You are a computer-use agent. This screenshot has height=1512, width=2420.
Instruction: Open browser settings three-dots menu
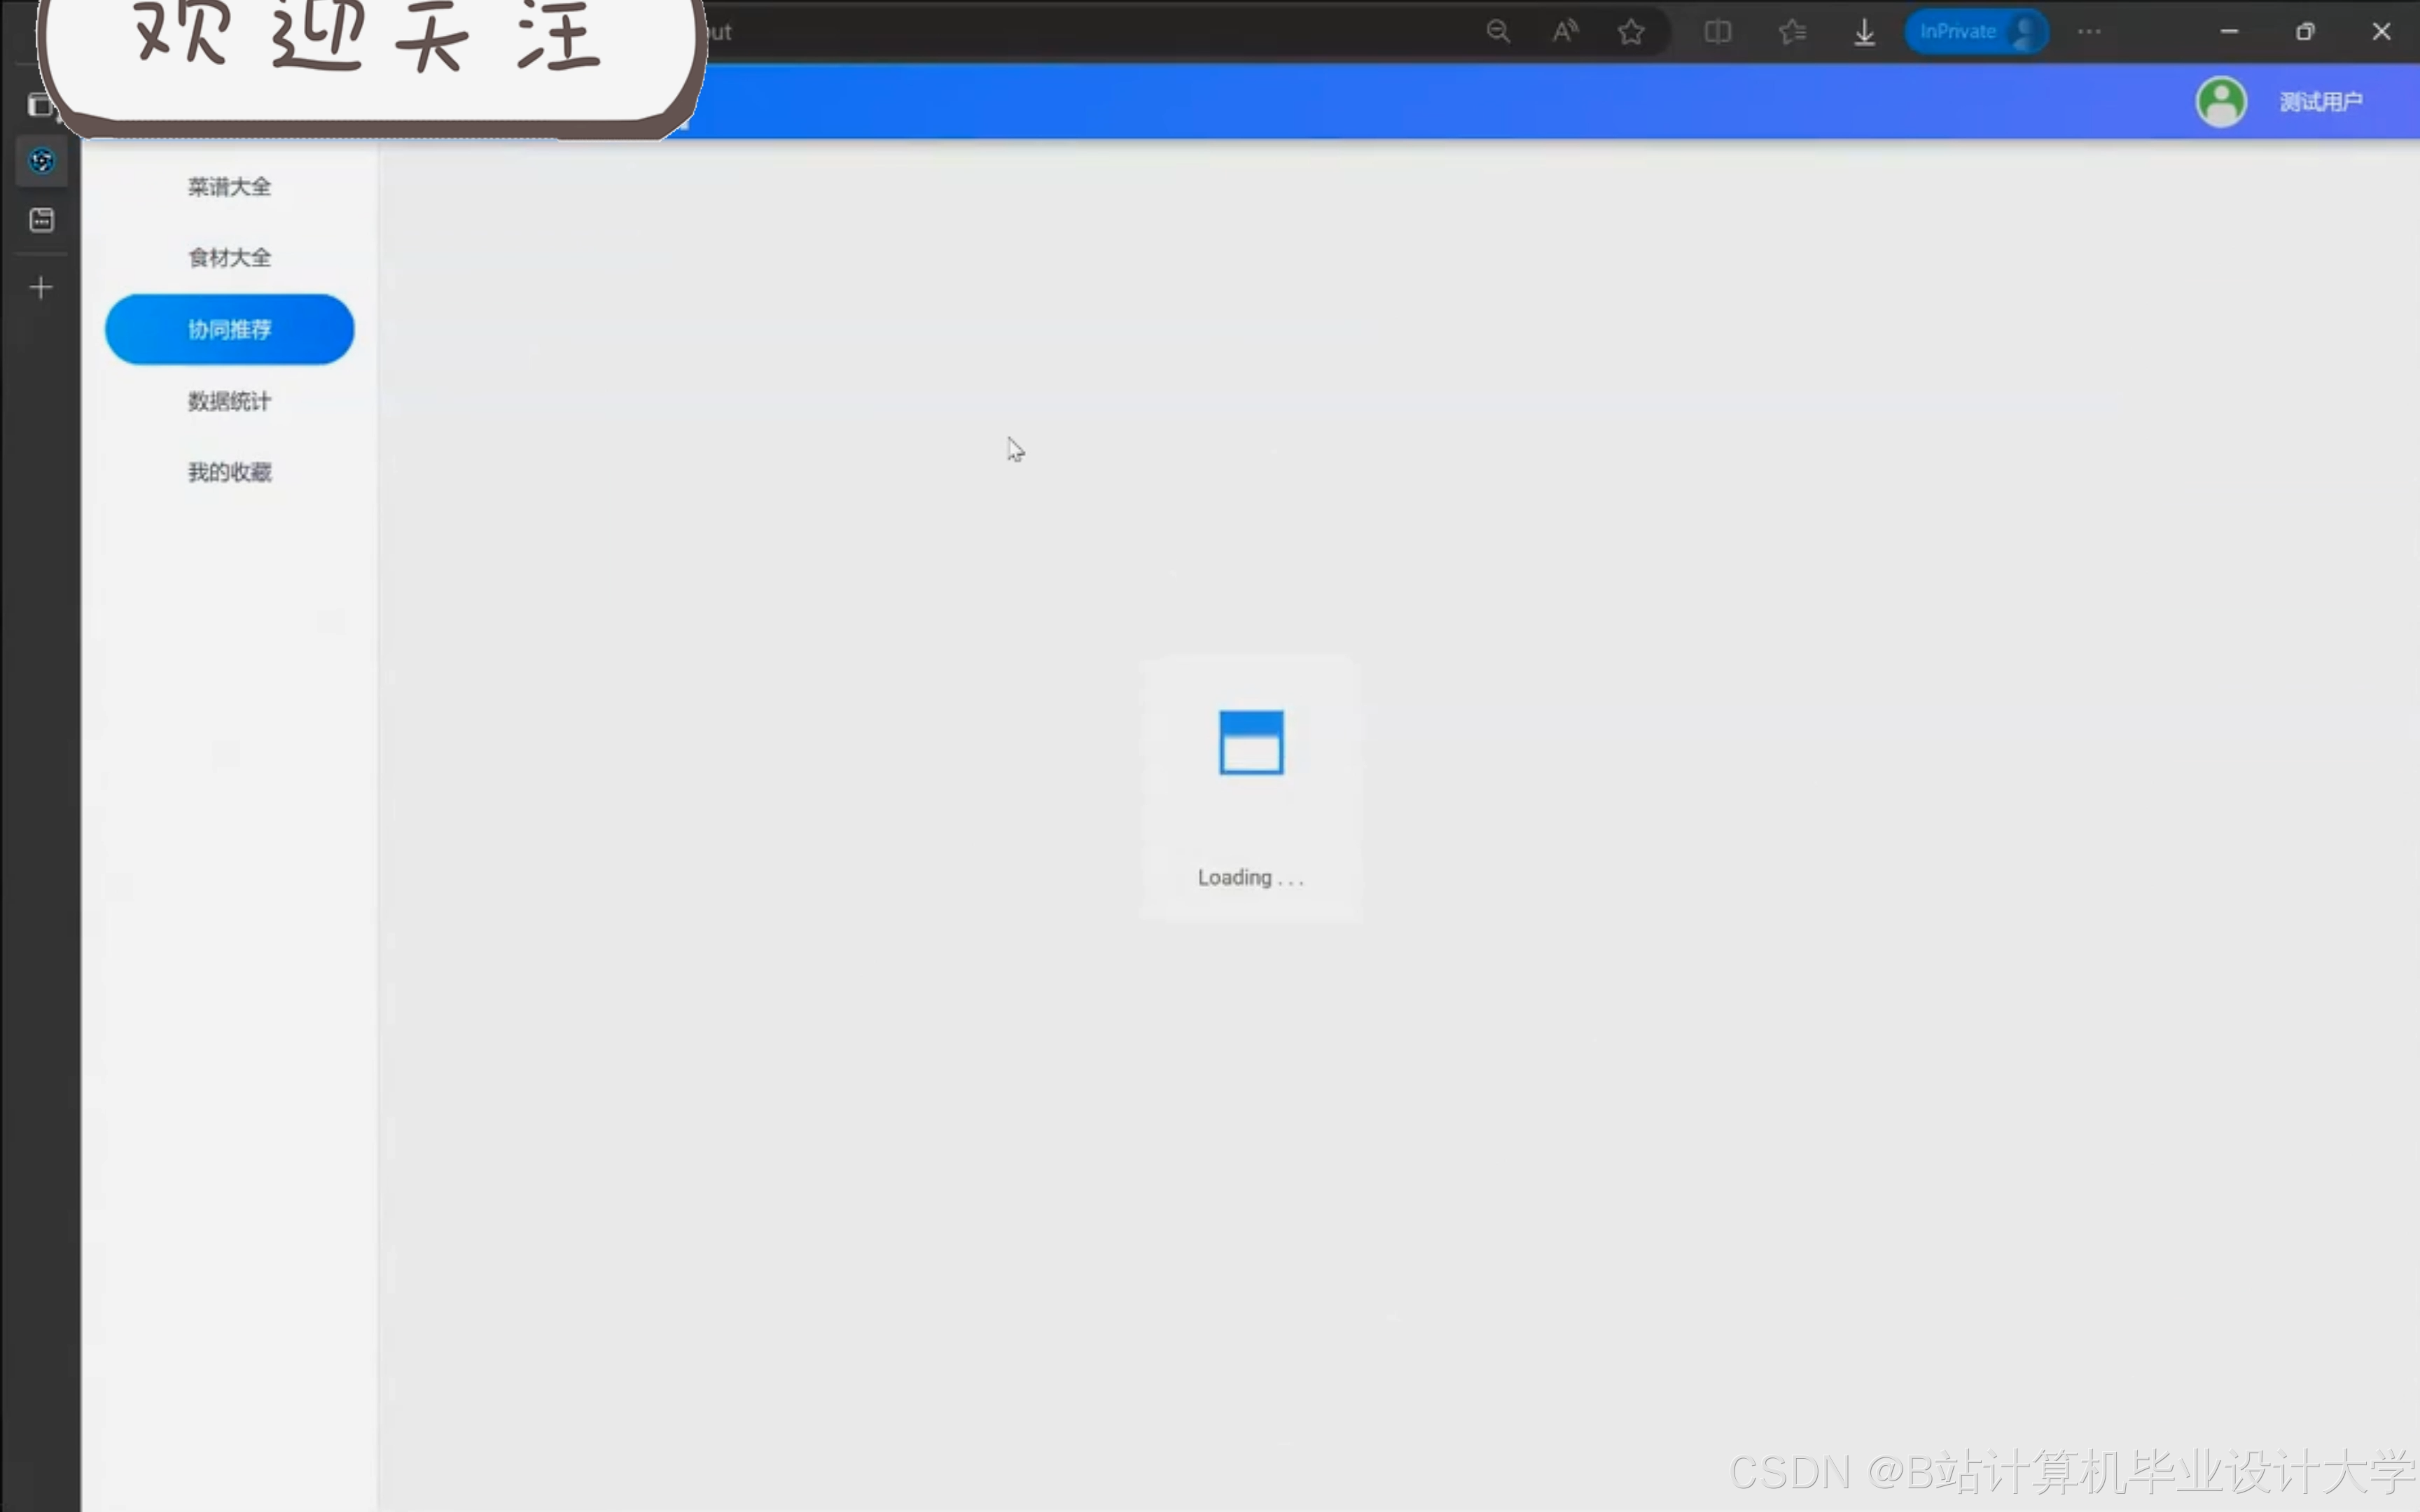click(2089, 32)
